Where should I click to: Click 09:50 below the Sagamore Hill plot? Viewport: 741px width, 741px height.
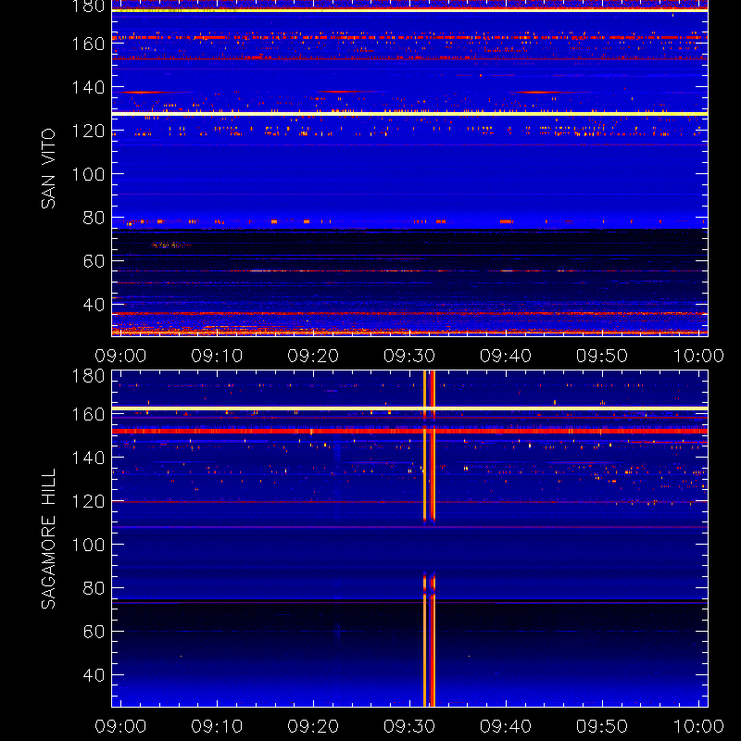click(602, 726)
